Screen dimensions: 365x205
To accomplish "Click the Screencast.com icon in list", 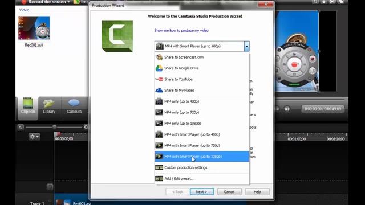I will coord(159,57).
